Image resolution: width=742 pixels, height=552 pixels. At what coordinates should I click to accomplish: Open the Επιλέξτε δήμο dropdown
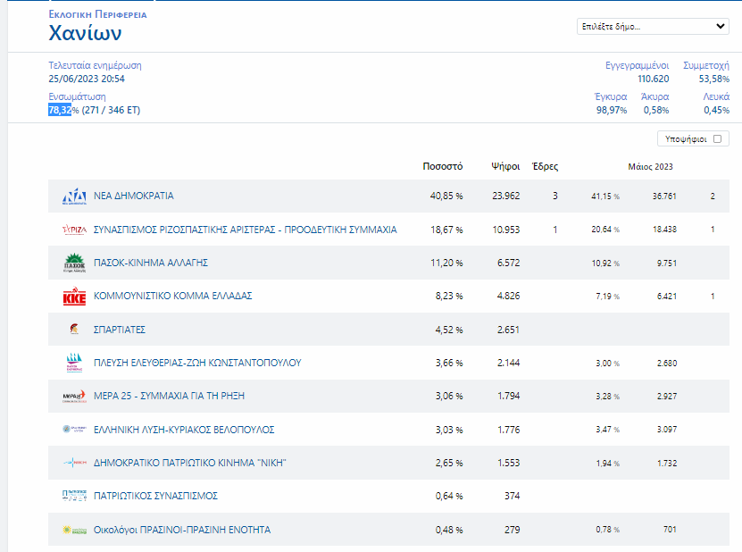click(x=653, y=27)
